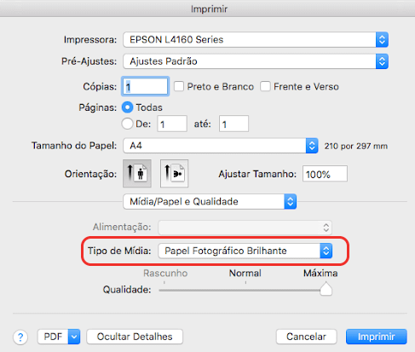Open the help question mark button
Viewport: 415px width, 352px height.
20,338
